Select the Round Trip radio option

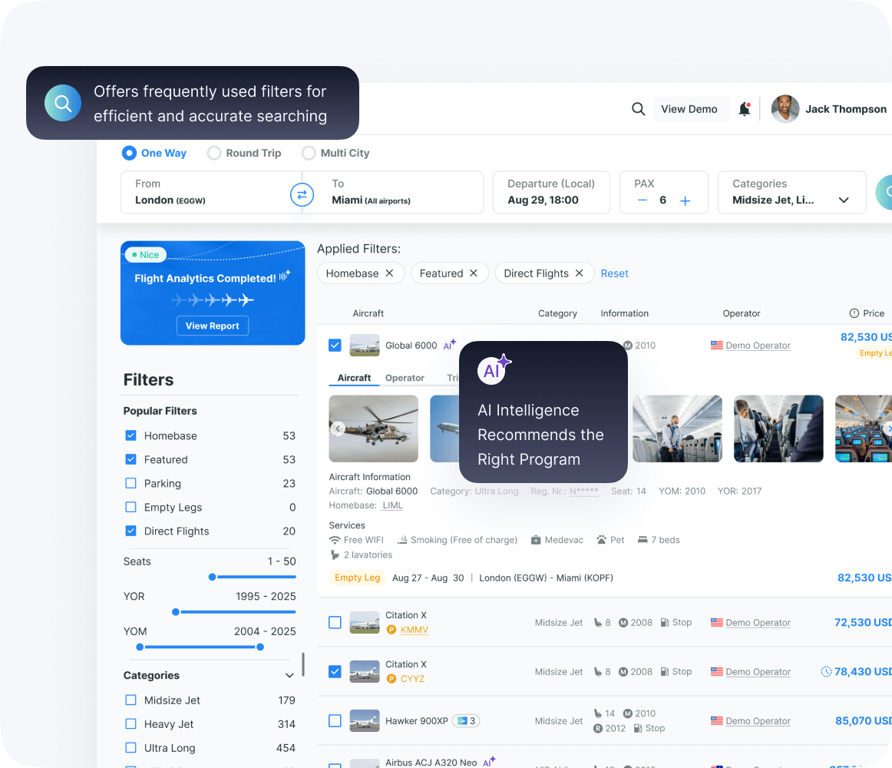pos(214,153)
